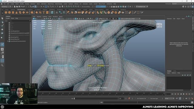Create a polygon cylinder from the shelf
194x109 pixels.
pyautogui.click(x=13, y=12)
